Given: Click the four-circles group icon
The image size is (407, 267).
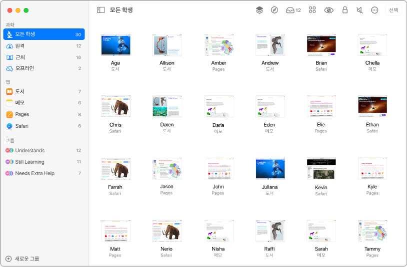Looking at the screenshot, I should click(312, 10).
